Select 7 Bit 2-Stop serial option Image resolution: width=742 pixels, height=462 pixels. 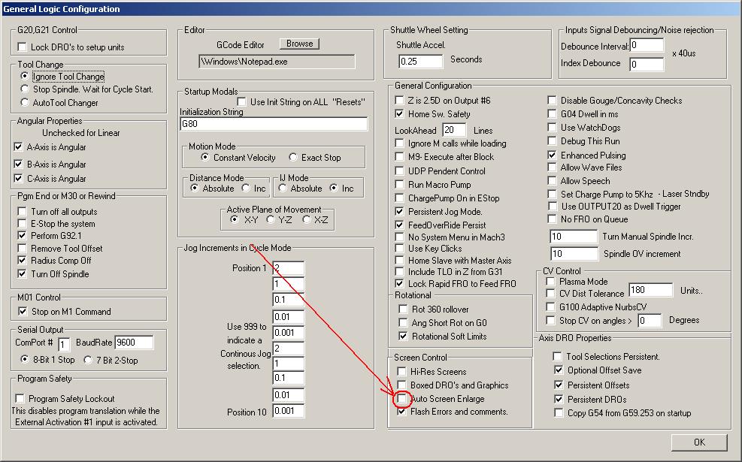pyautogui.click(x=87, y=360)
